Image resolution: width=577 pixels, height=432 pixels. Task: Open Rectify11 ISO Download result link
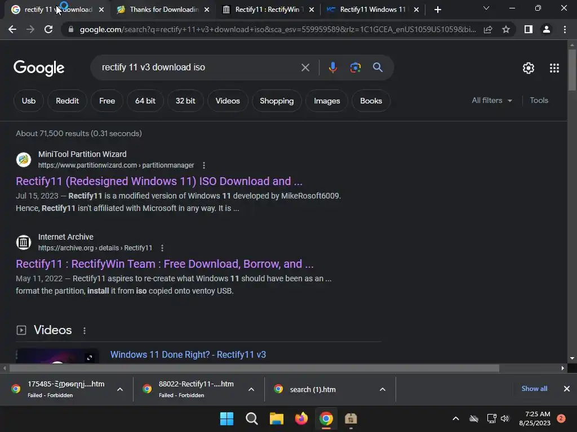(159, 181)
